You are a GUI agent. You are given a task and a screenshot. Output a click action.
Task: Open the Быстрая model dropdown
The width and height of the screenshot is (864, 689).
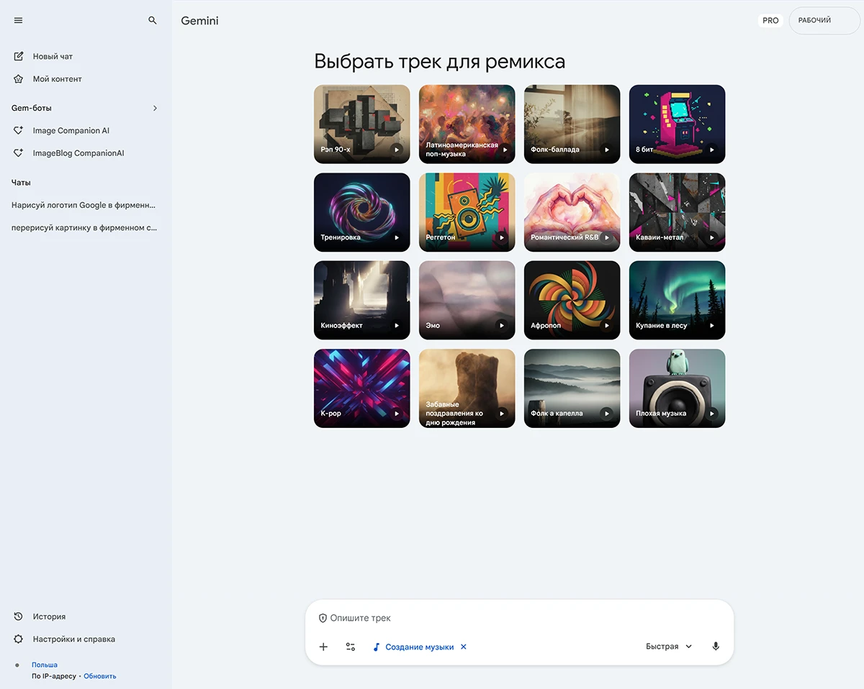[667, 646]
